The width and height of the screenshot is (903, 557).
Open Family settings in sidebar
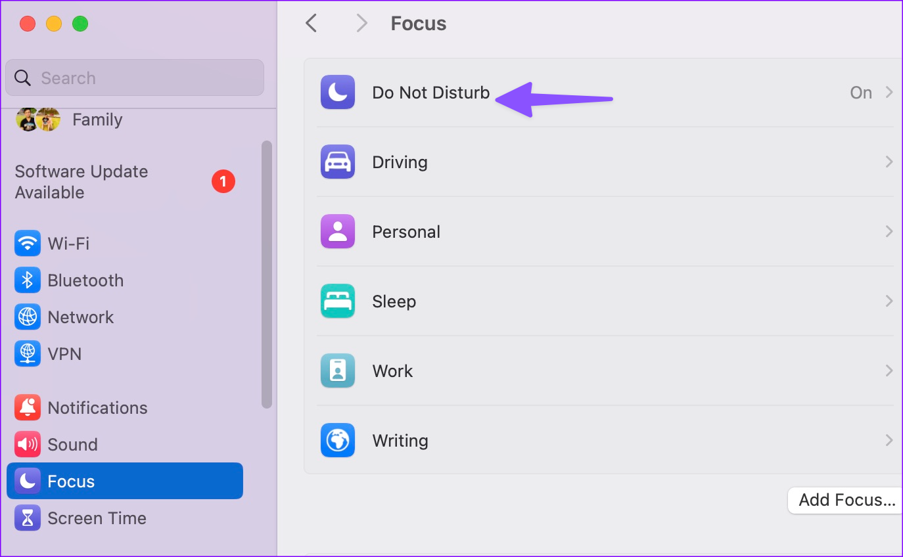pos(97,120)
